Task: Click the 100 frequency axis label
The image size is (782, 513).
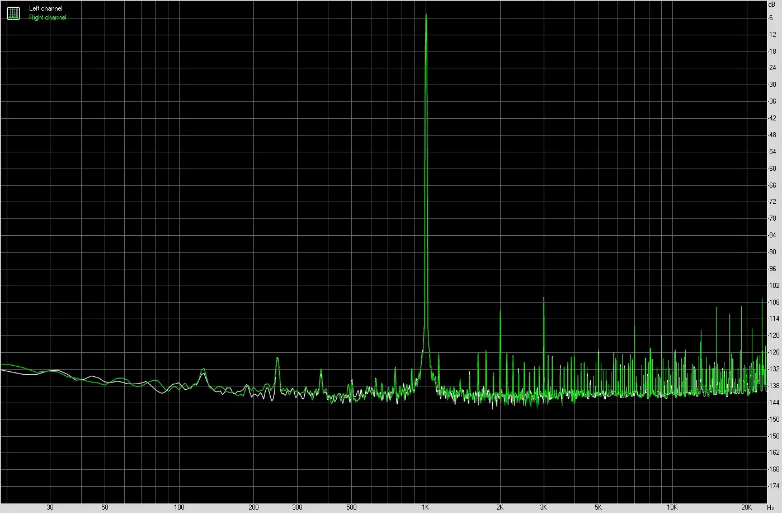Action: click(179, 507)
